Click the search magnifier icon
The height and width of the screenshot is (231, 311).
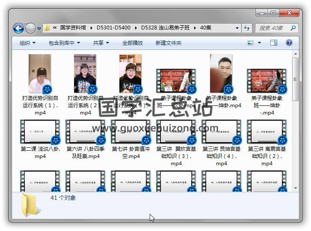coord(293,28)
